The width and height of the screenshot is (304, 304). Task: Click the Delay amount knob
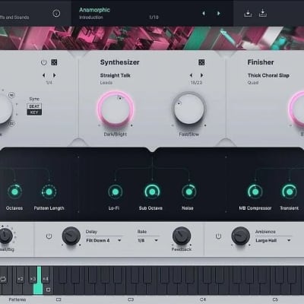[71, 236]
